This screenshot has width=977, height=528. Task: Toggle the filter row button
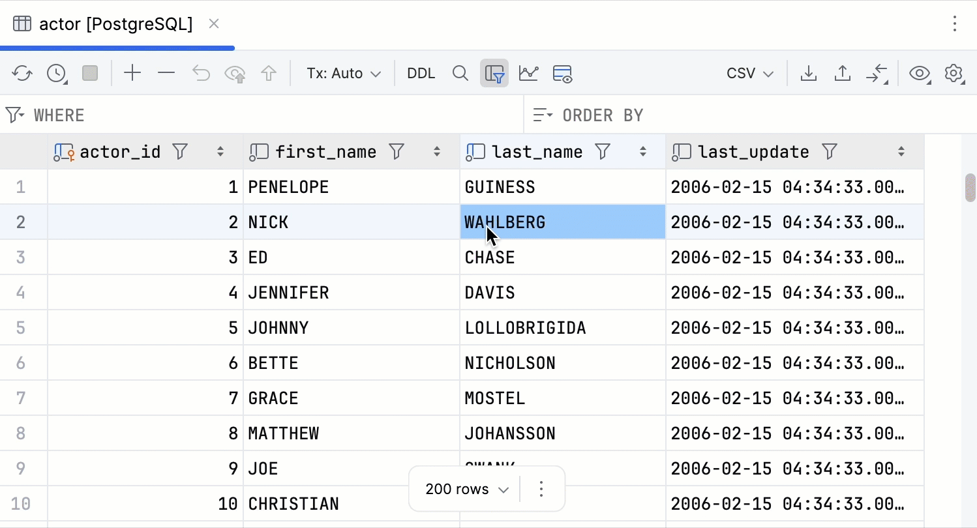tap(494, 73)
